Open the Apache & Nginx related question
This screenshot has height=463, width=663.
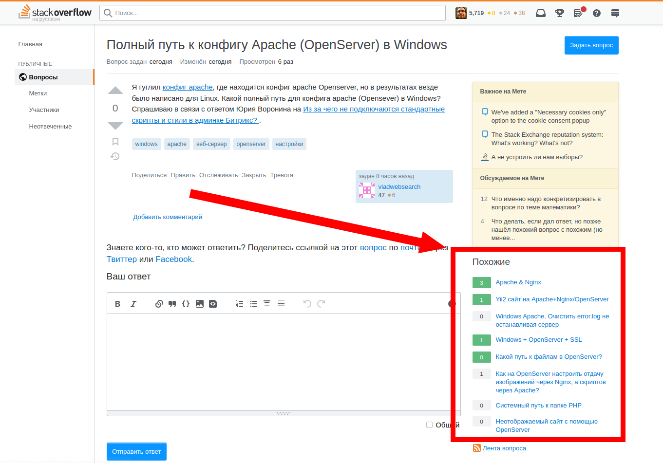518,282
